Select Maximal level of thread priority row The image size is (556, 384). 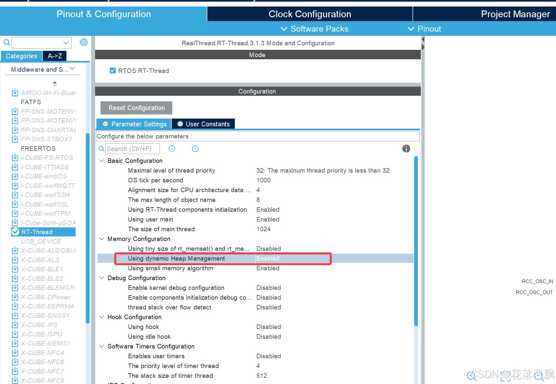coord(255,170)
